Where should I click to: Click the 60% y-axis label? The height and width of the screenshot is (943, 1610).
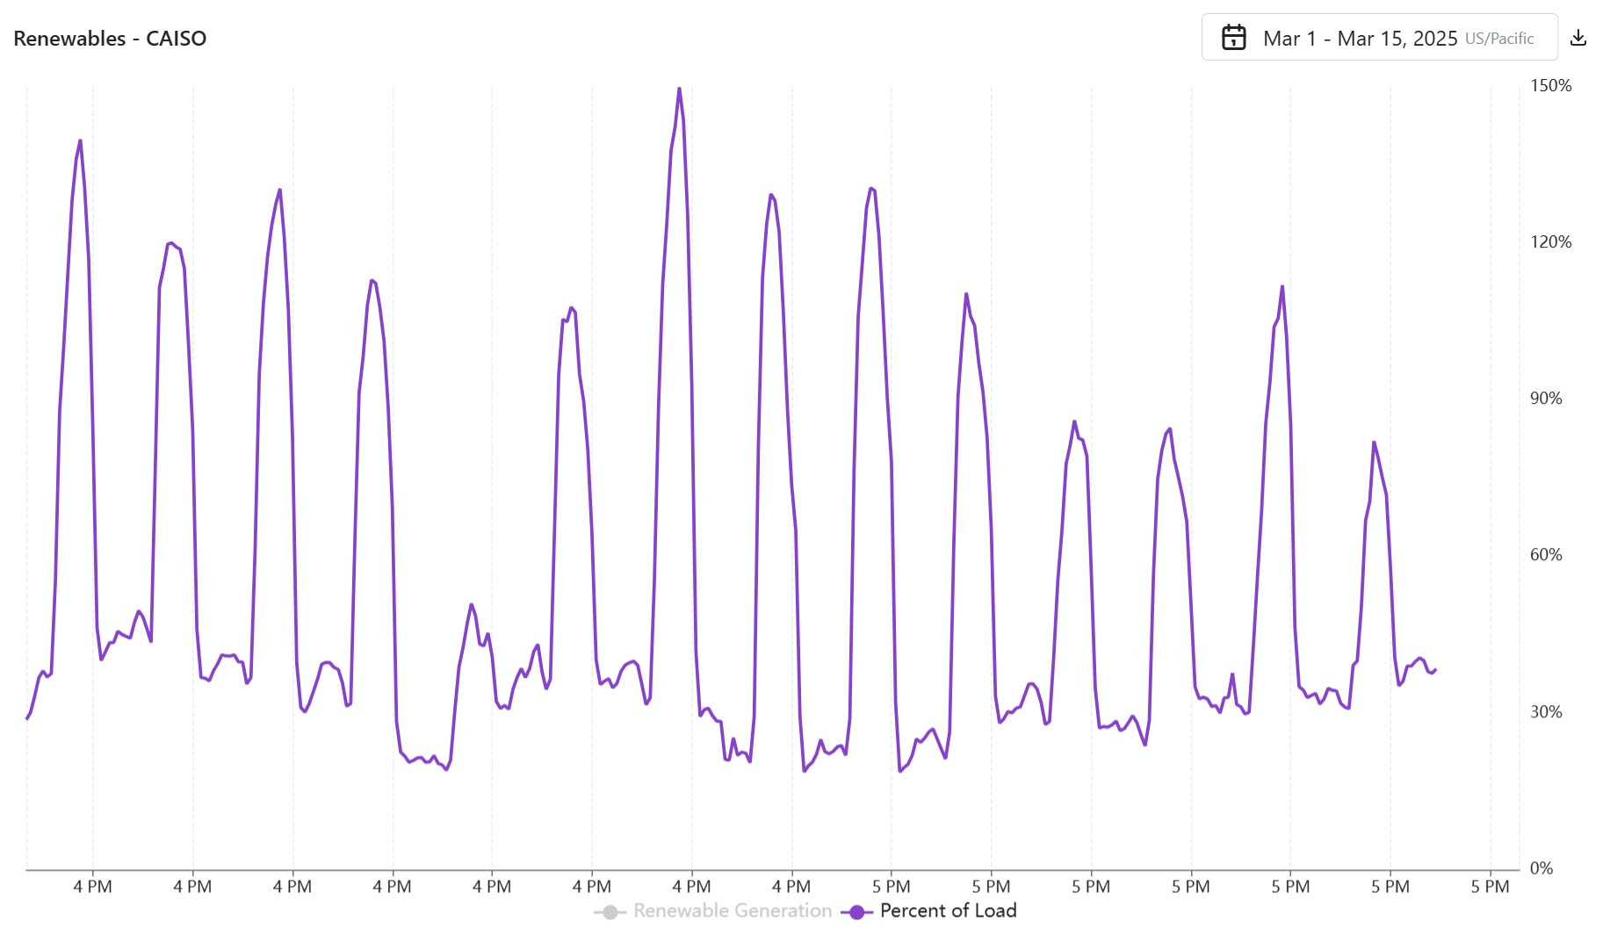click(1546, 554)
